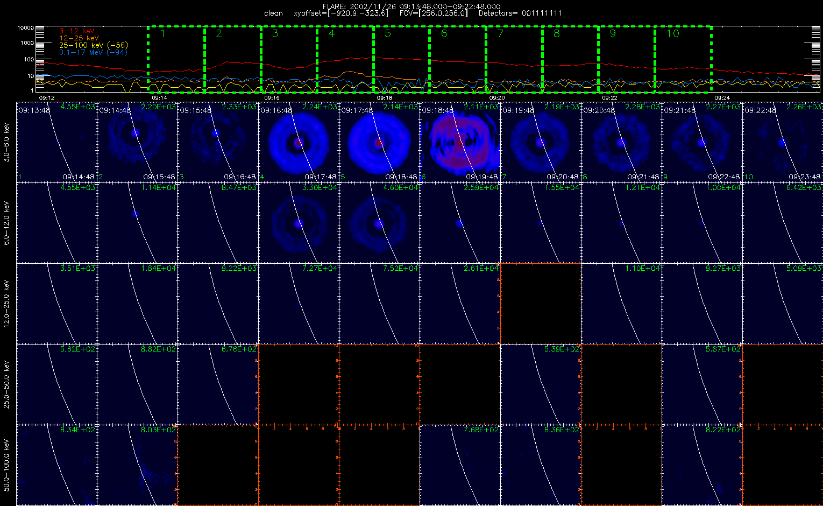The width and height of the screenshot is (823, 506).
Task: Select interval box 4 on the light curve
Action: (345, 59)
